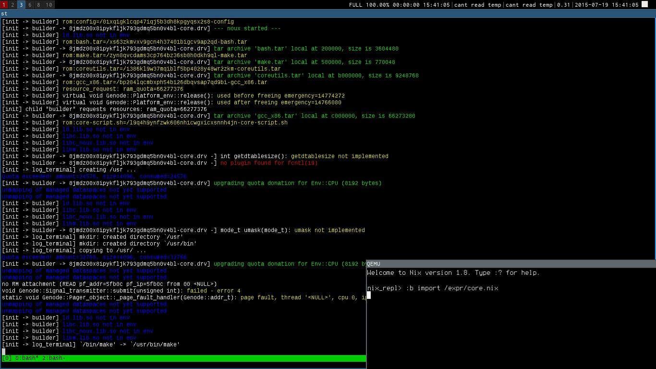Click the QEMU terminal cursor block
Screen dimensions: 656x369
point(369,295)
